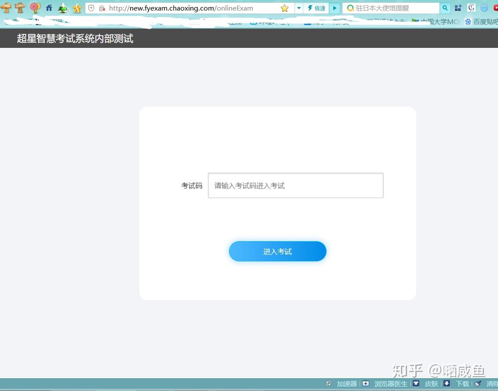Open the browser home page icon
Image resolution: width=498 pixels, height=391 pixels.
click(49, 8)
